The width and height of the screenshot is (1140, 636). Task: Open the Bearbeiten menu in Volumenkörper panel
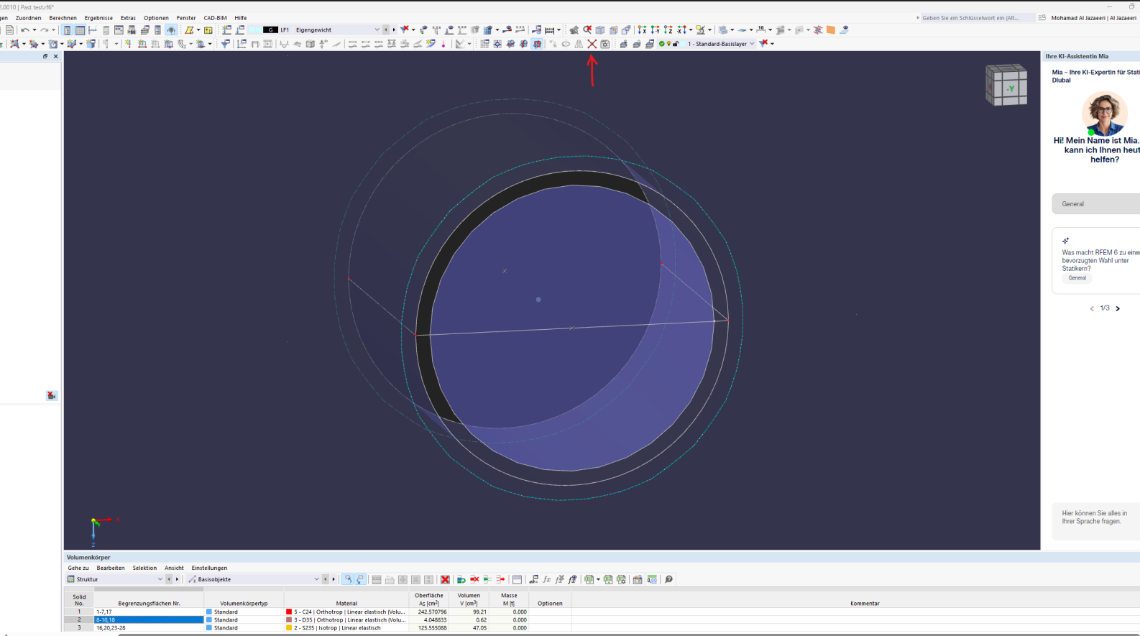(111, 568)
